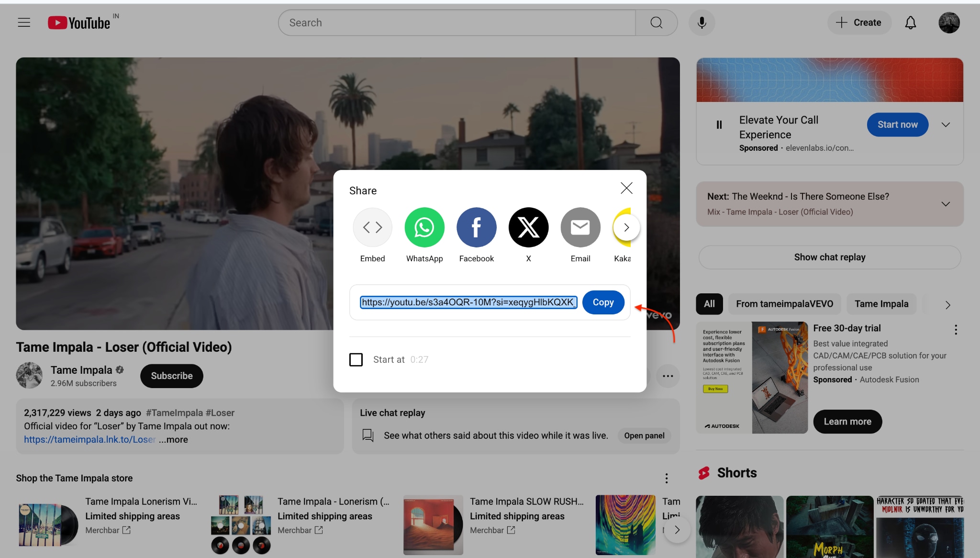Click the YouTube logo
Screen dimensions: 980x558
coord(79,22)
